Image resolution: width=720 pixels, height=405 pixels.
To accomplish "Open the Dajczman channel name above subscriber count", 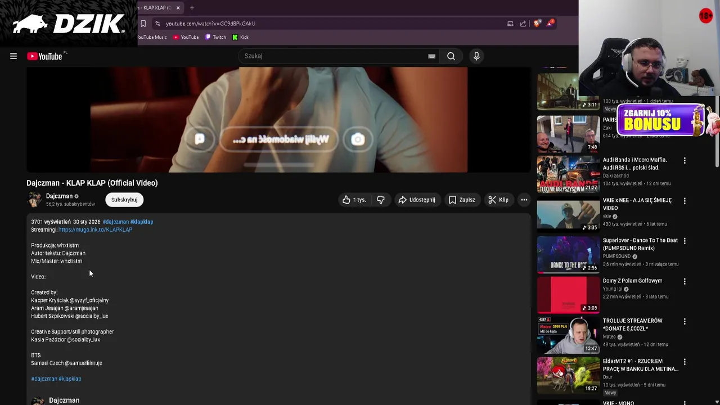I will pos(59,196).
